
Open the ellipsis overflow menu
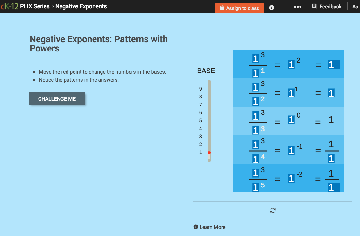pos(298,6)
